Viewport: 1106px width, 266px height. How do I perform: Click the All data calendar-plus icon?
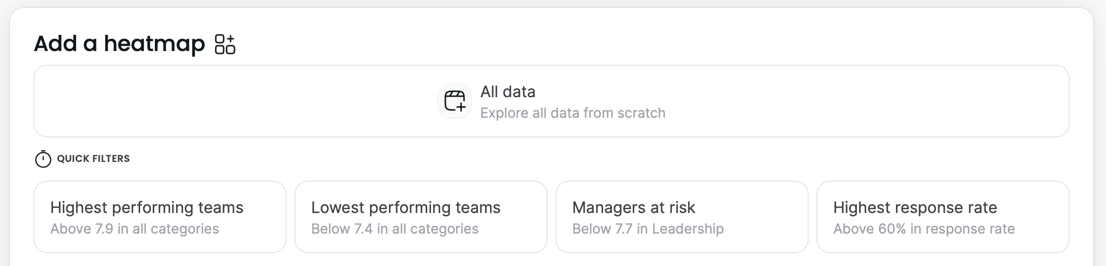point(455,101)
